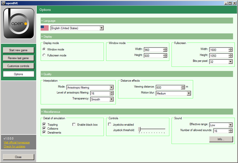The image size is (238, 163).
Task: Click the Window mode Width spinner arrows
Action: (x=165, y=50)
